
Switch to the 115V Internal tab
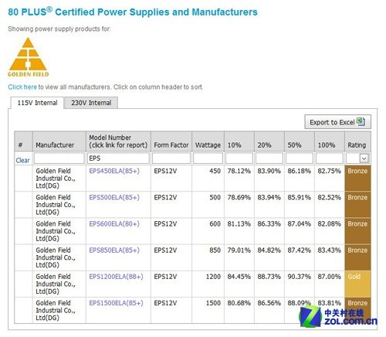click(x=37, y=103)
